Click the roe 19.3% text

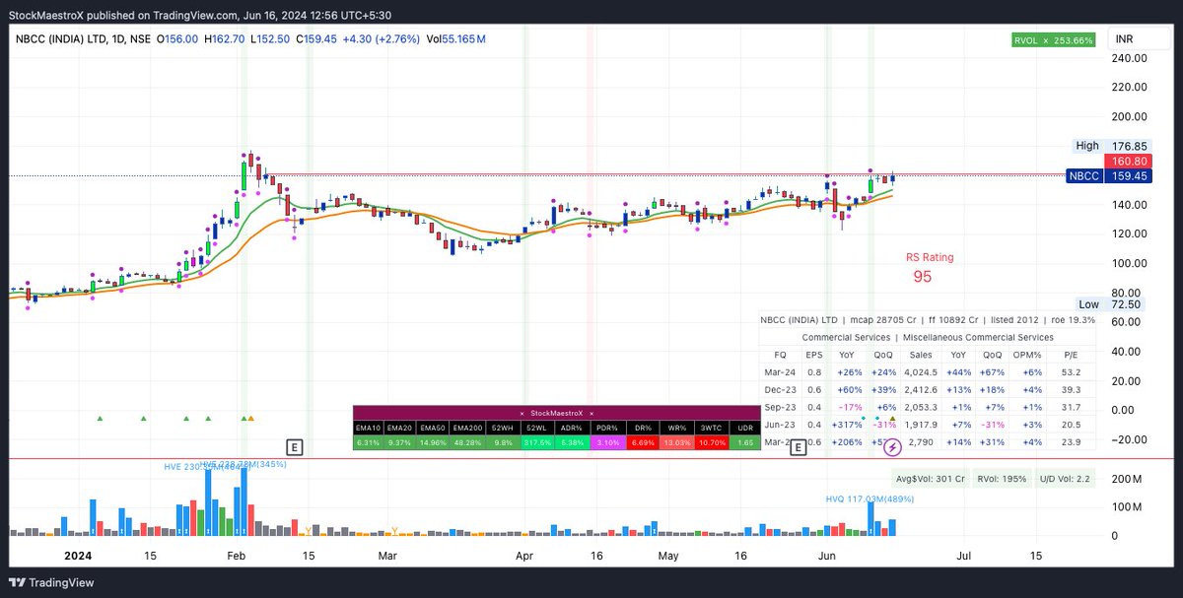coord(1071,320)
